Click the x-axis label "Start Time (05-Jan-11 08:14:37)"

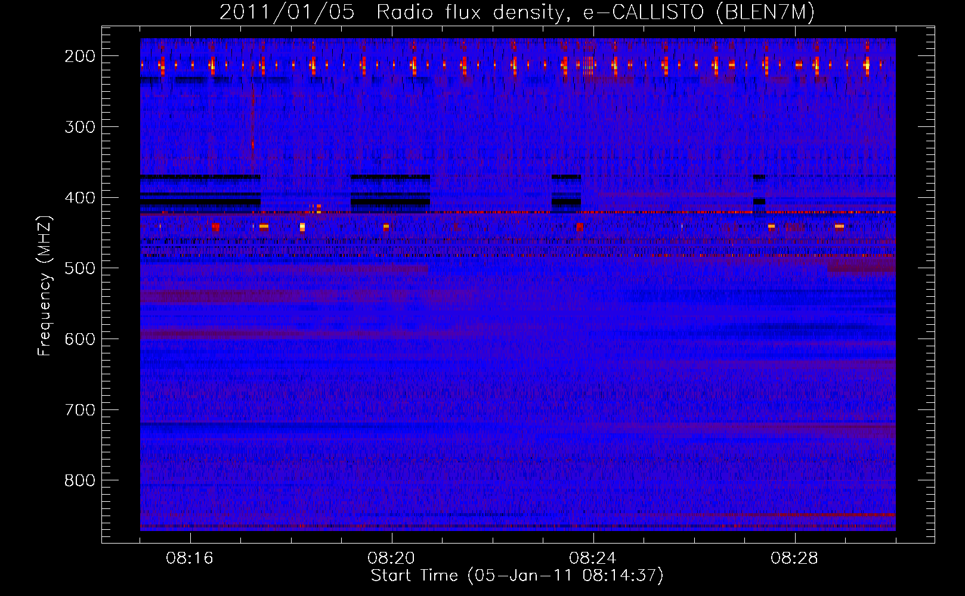tap(517, 576)
